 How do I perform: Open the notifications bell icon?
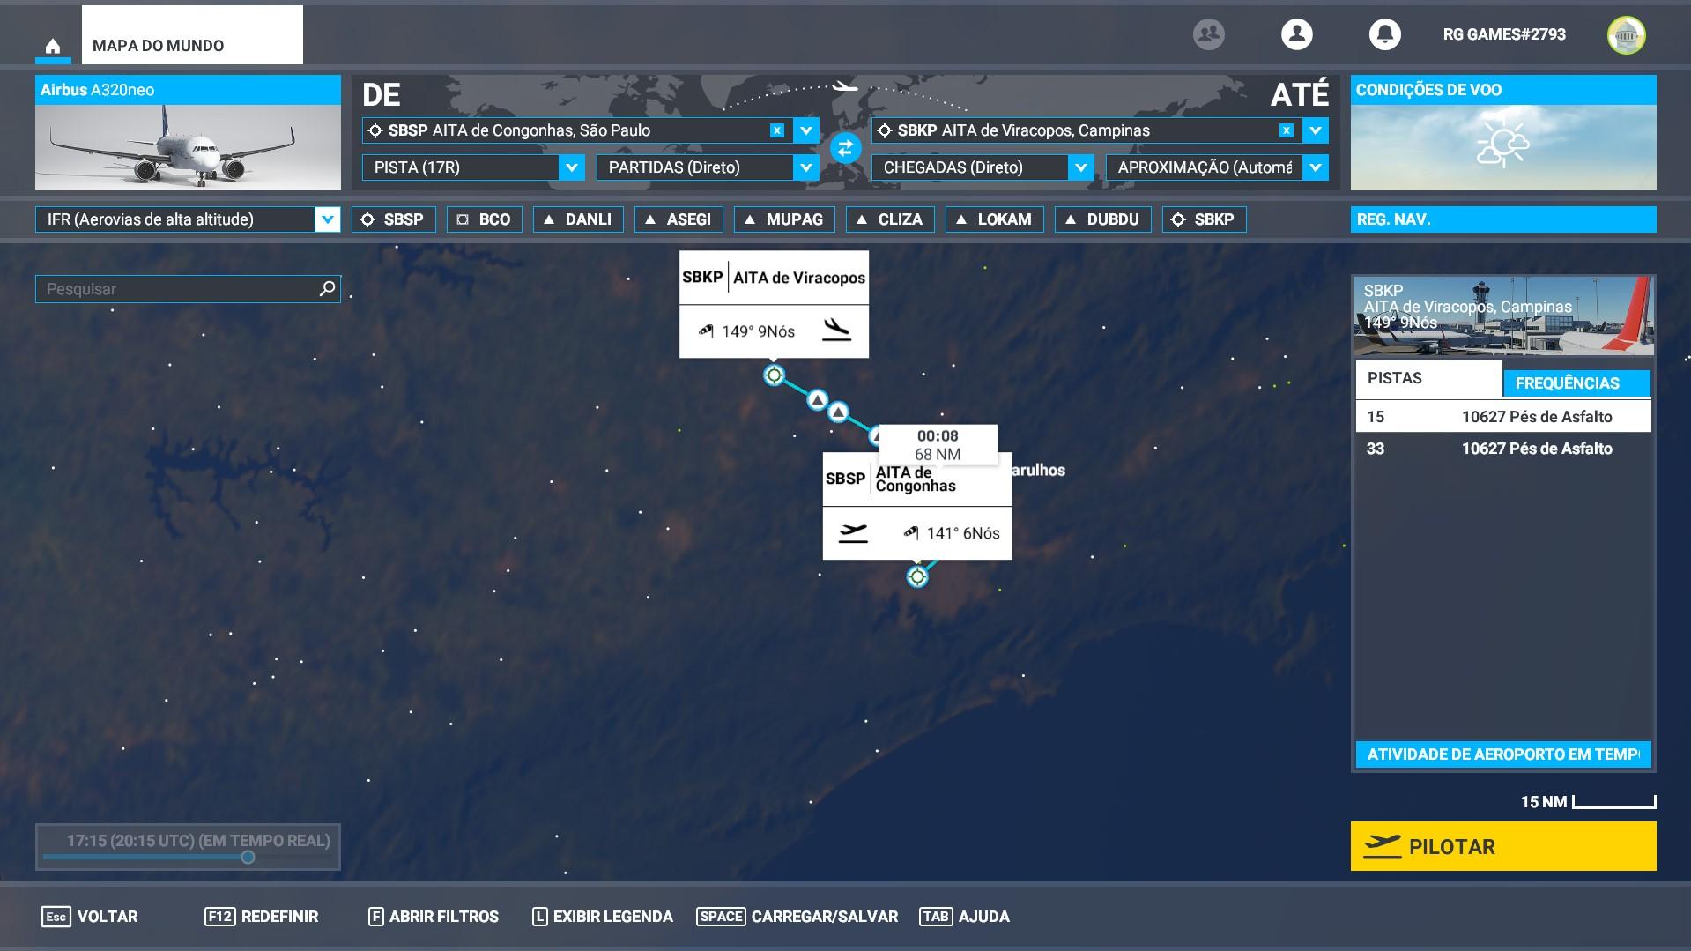[x=1384, y=34]
